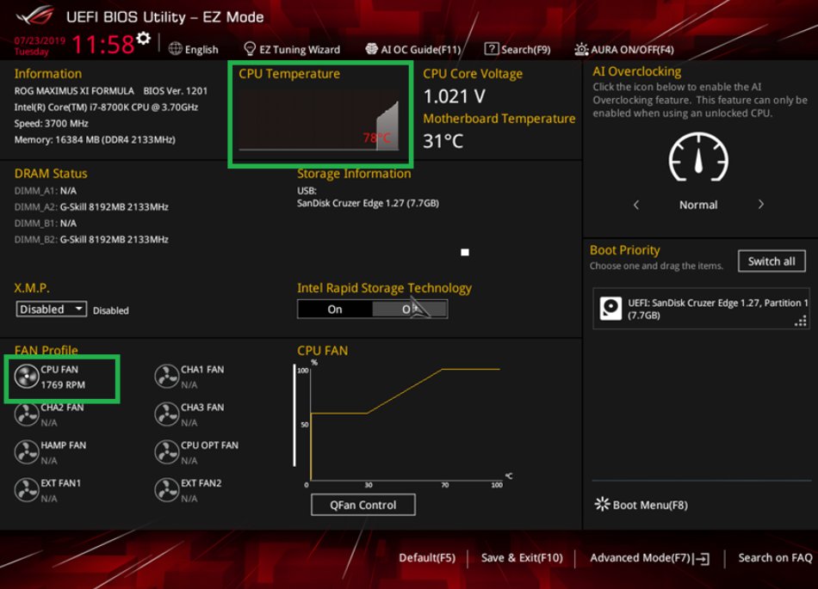Select the UEFI SanDisk Cruzer Edge boot entry
This screenshot has height=589, width=818.
(701, 309)
